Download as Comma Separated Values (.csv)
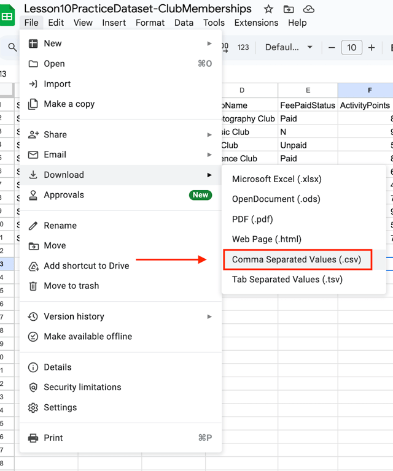Screen dimensions: 393x471 pyautogui.click(x=304, y=259)
